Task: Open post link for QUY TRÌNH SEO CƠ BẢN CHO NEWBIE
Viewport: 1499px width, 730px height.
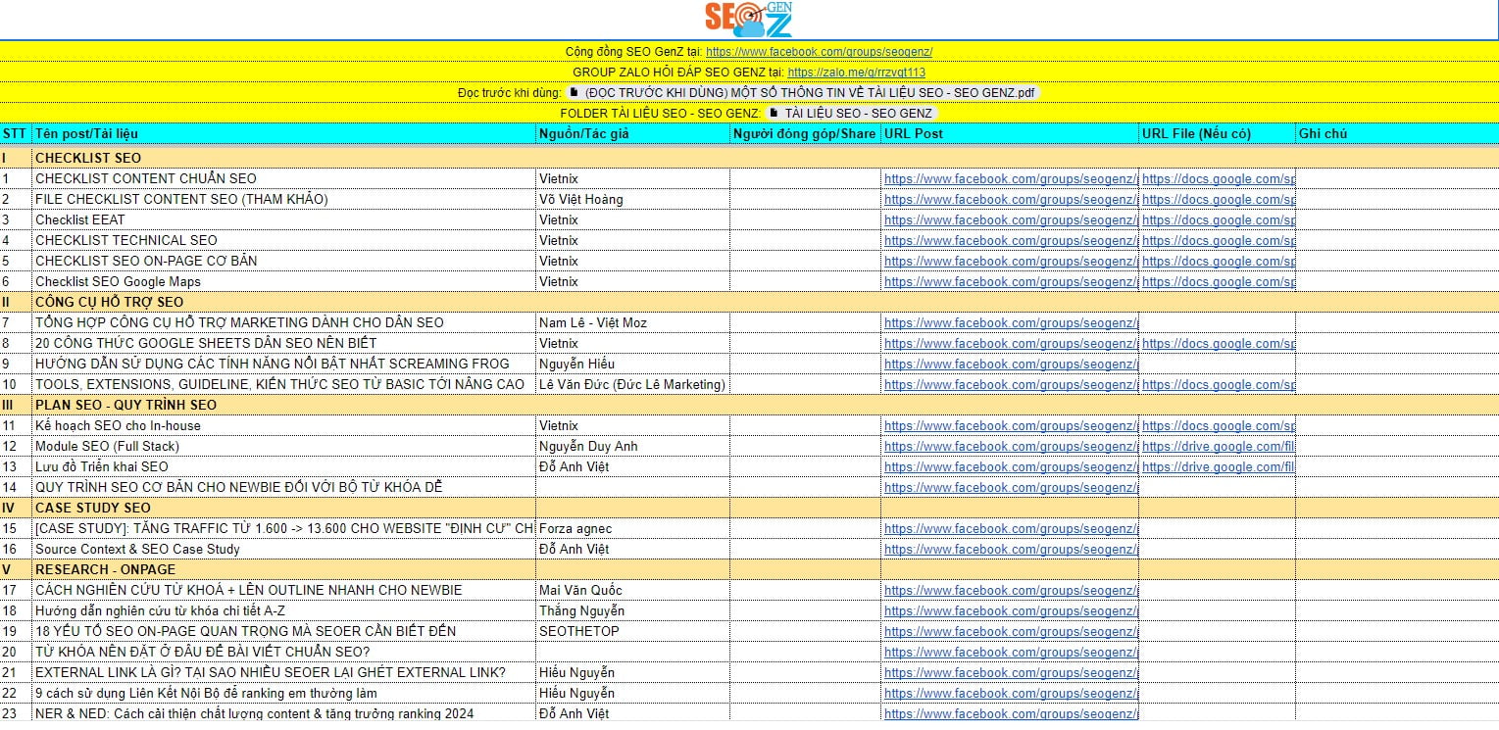Action: [1011, 488]
